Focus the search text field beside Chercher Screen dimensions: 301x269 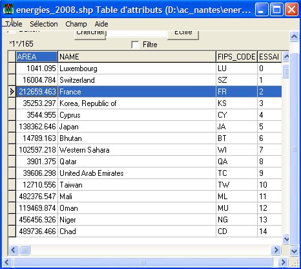(137, 34)
